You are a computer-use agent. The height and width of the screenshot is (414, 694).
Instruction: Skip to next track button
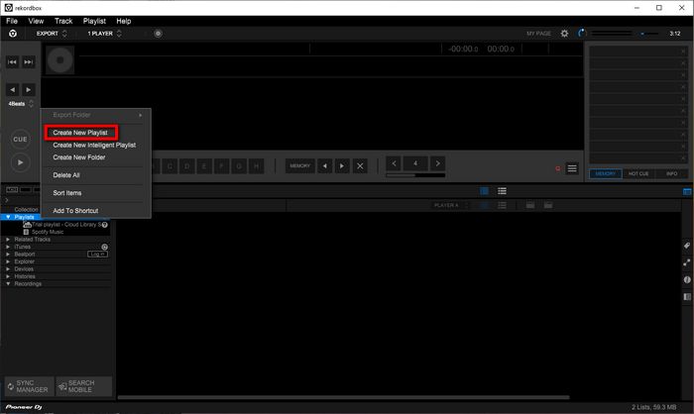(29, 62)
